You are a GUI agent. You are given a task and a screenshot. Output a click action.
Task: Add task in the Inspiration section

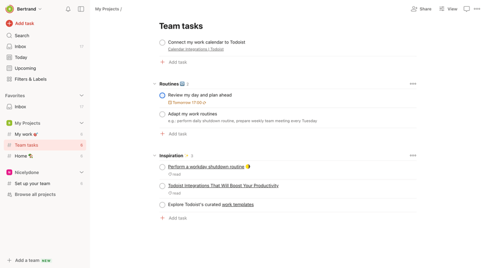pyautogui.click(x=174, y=218)
